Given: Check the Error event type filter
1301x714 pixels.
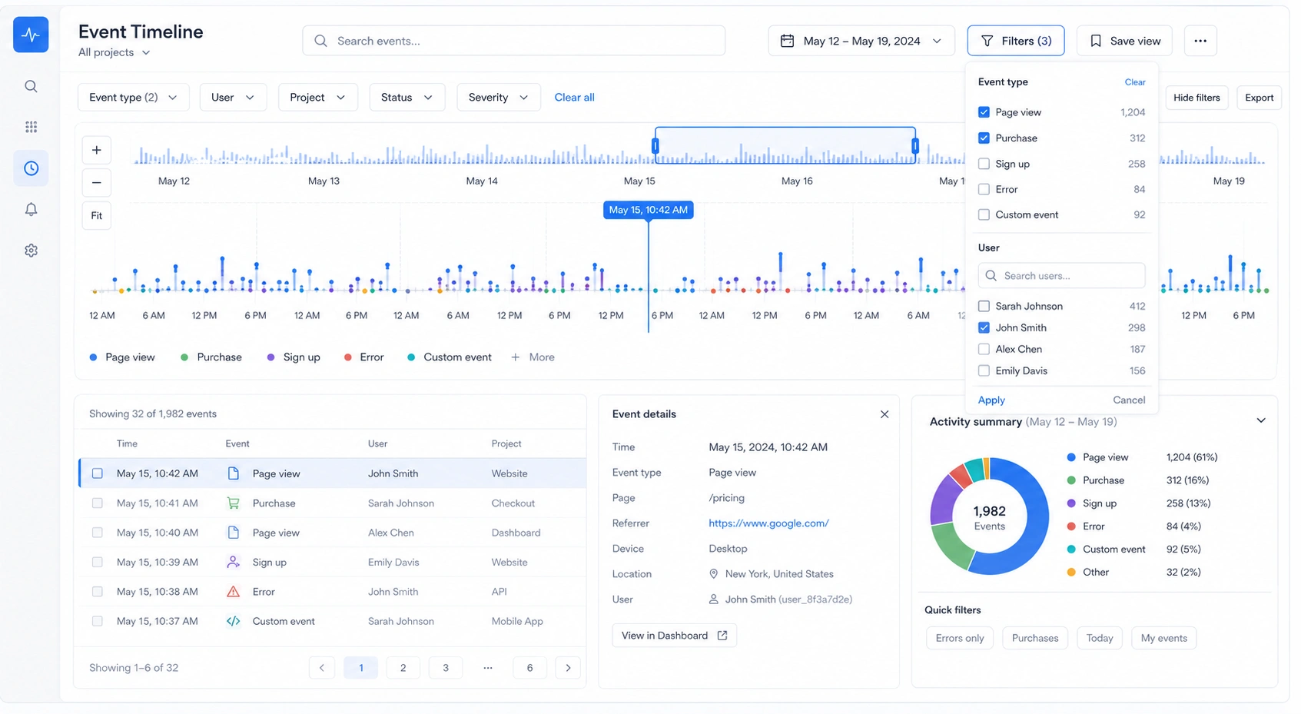Looking at the screenshot, I should pos(984,189).
